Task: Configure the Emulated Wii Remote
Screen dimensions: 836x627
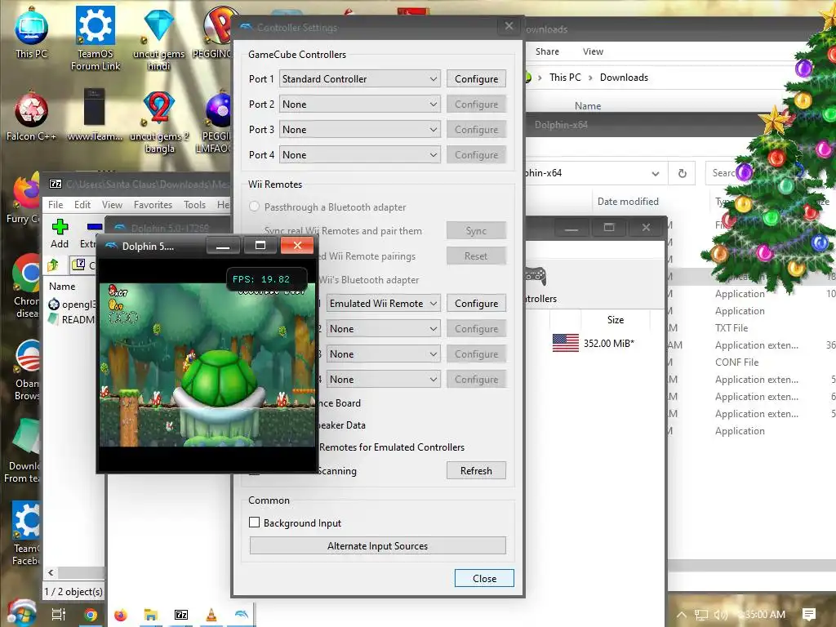Action: [476, 304]
